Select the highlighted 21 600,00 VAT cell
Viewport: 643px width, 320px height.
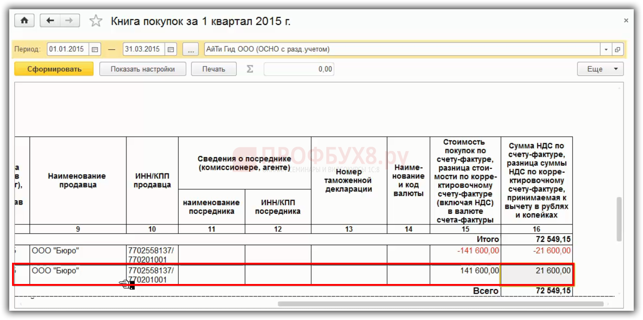536,275
